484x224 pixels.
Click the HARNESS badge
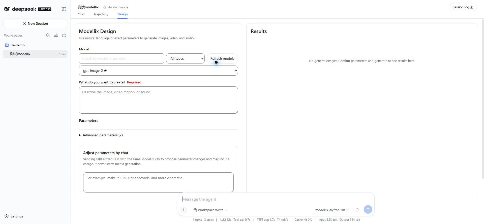tap(45, 9)
